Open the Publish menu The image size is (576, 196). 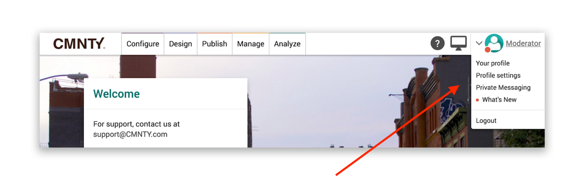[x=215, y=44]
